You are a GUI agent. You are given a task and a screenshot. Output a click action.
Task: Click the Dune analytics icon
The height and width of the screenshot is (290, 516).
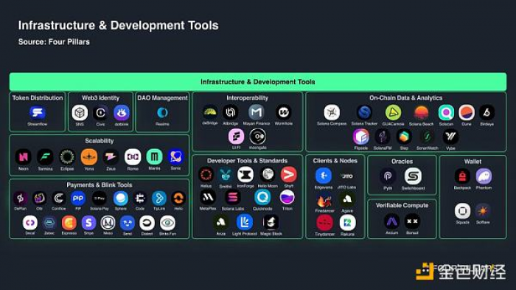(467, 113)
